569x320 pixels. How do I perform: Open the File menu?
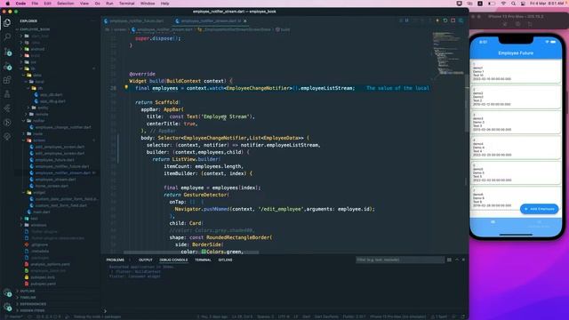click(x=35, y=4)
